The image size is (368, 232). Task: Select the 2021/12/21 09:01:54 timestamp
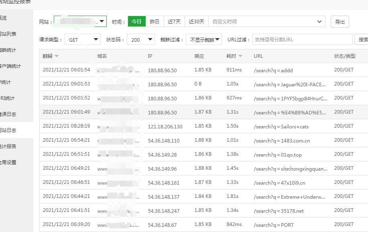pos(66,70)
